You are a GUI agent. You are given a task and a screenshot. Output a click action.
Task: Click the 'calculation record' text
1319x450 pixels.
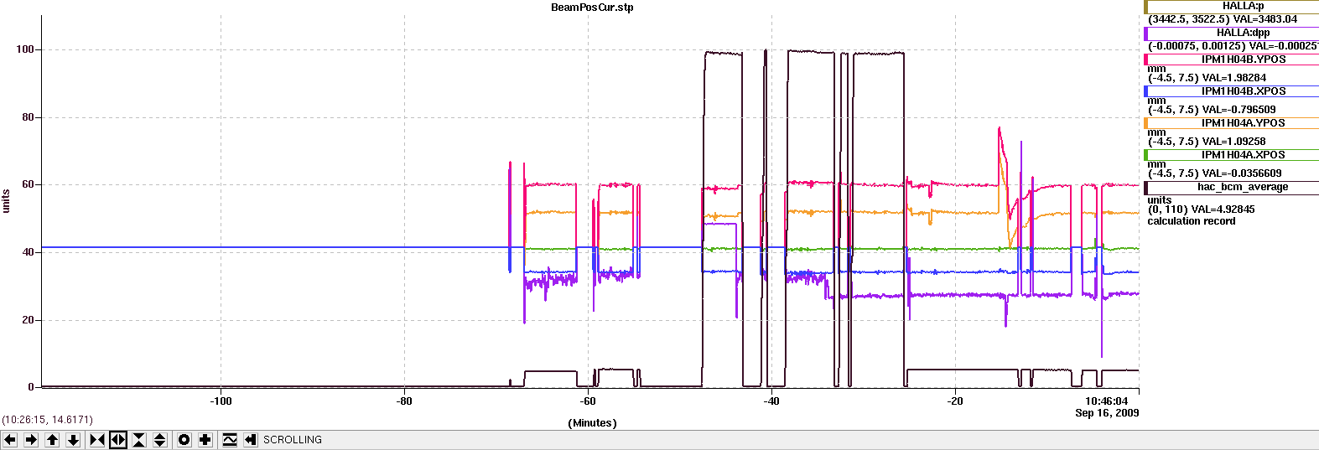(1192, 221)
